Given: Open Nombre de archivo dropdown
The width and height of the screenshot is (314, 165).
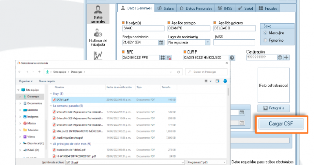Looking at the screenshot, I should coord(183,162).
